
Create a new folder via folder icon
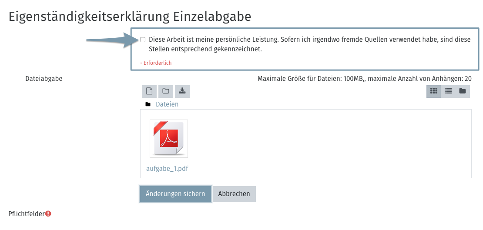(165, 91)
